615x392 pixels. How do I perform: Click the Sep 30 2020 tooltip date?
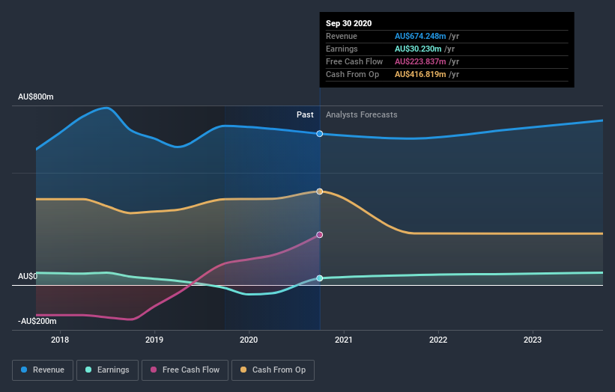pos(348,23)
